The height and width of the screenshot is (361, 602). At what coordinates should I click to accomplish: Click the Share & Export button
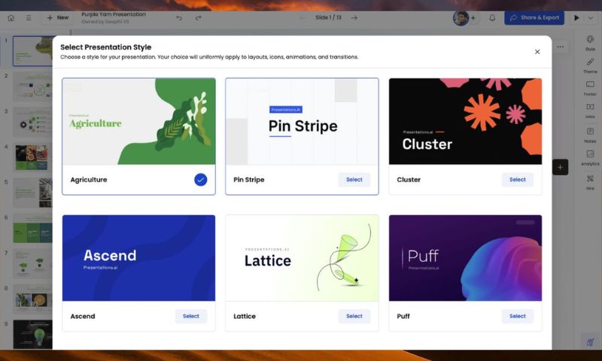[x=534, y=17]
